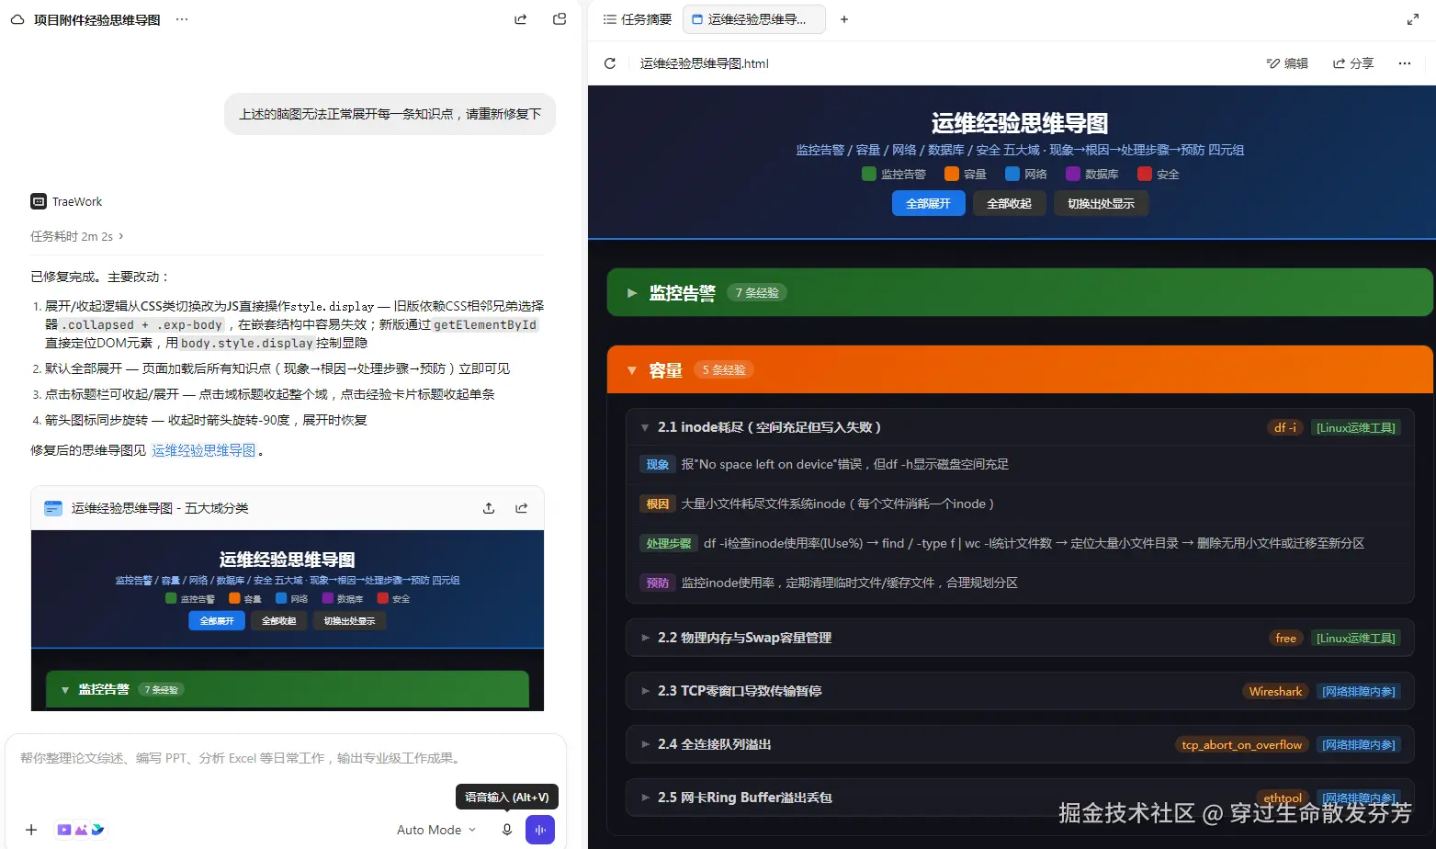Click the 5 条经验 badge on 容量
The width and height of the screenshot is (1436, 849).
(724, 369)
